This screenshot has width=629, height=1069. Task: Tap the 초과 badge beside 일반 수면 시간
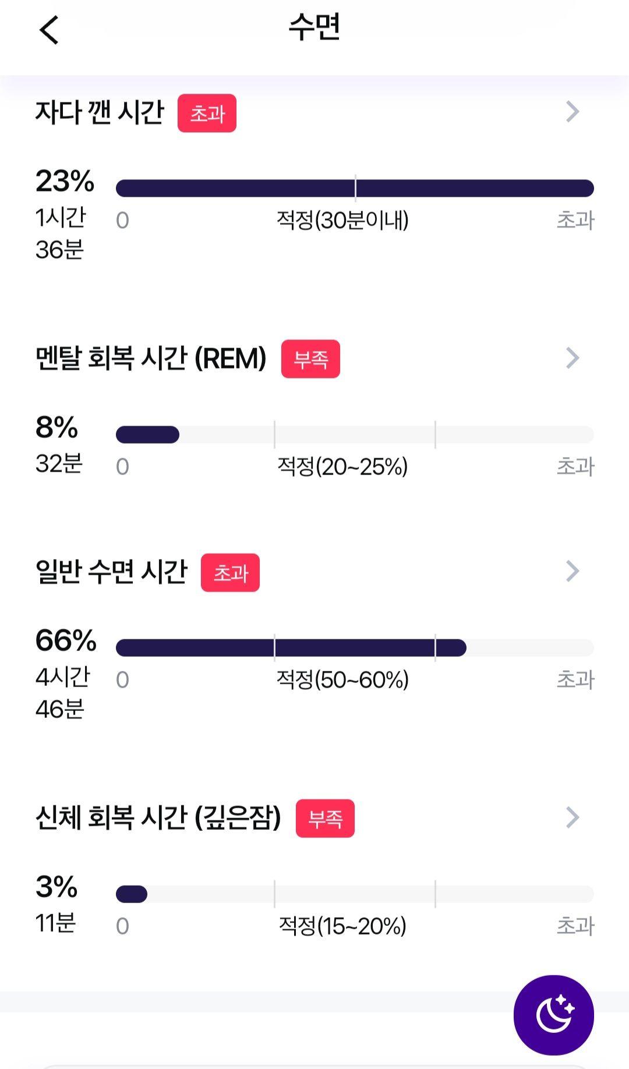click(230, 572)
